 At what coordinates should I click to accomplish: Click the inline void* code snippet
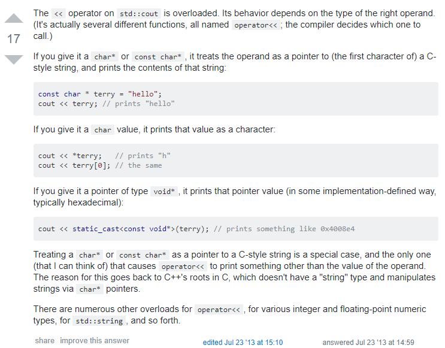coord(164,192)
